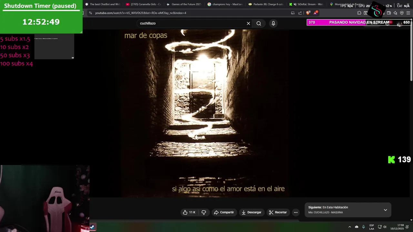
Task: Open site settings icon beside the URL
Action: (x=90, y=13)
